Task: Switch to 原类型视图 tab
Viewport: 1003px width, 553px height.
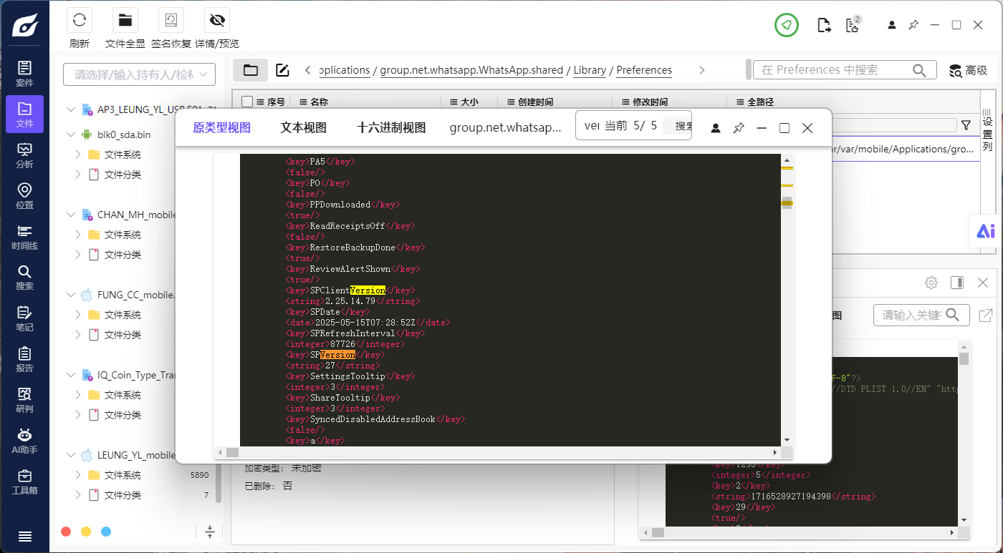Action: coord(222,128)
